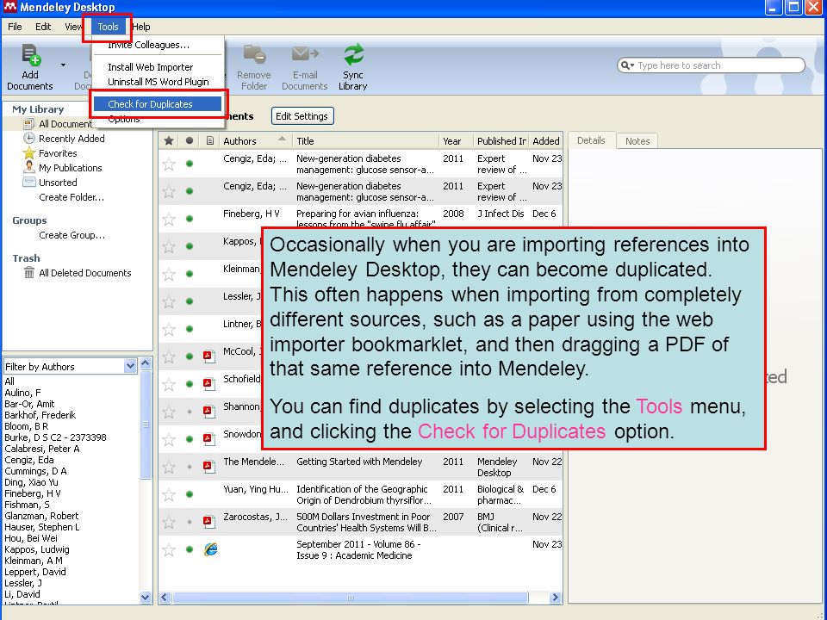Viewport: 827px width, 620px height.
Task: Filter by author Kappos, Ludwig
Action: [x=37, y=549]
